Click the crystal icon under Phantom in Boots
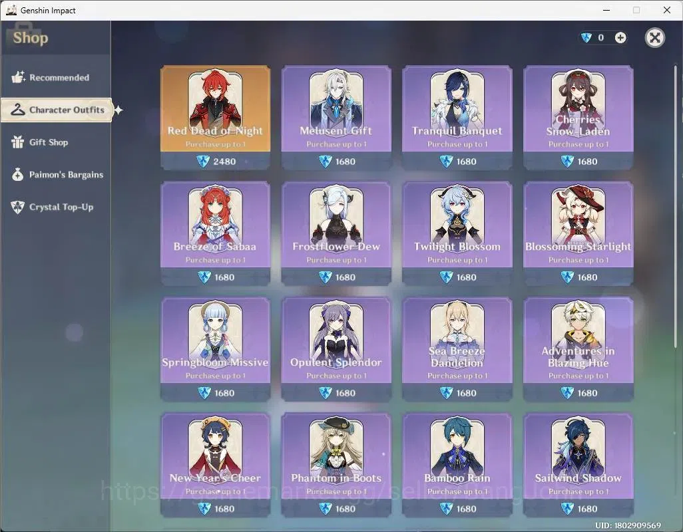 coord(326,509)
